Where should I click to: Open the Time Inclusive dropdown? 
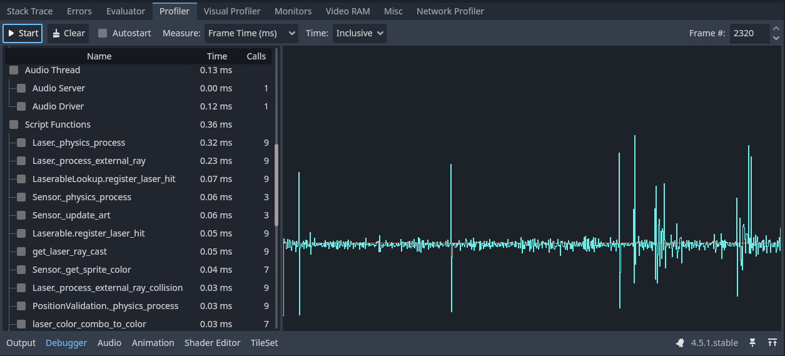[359, 33]
